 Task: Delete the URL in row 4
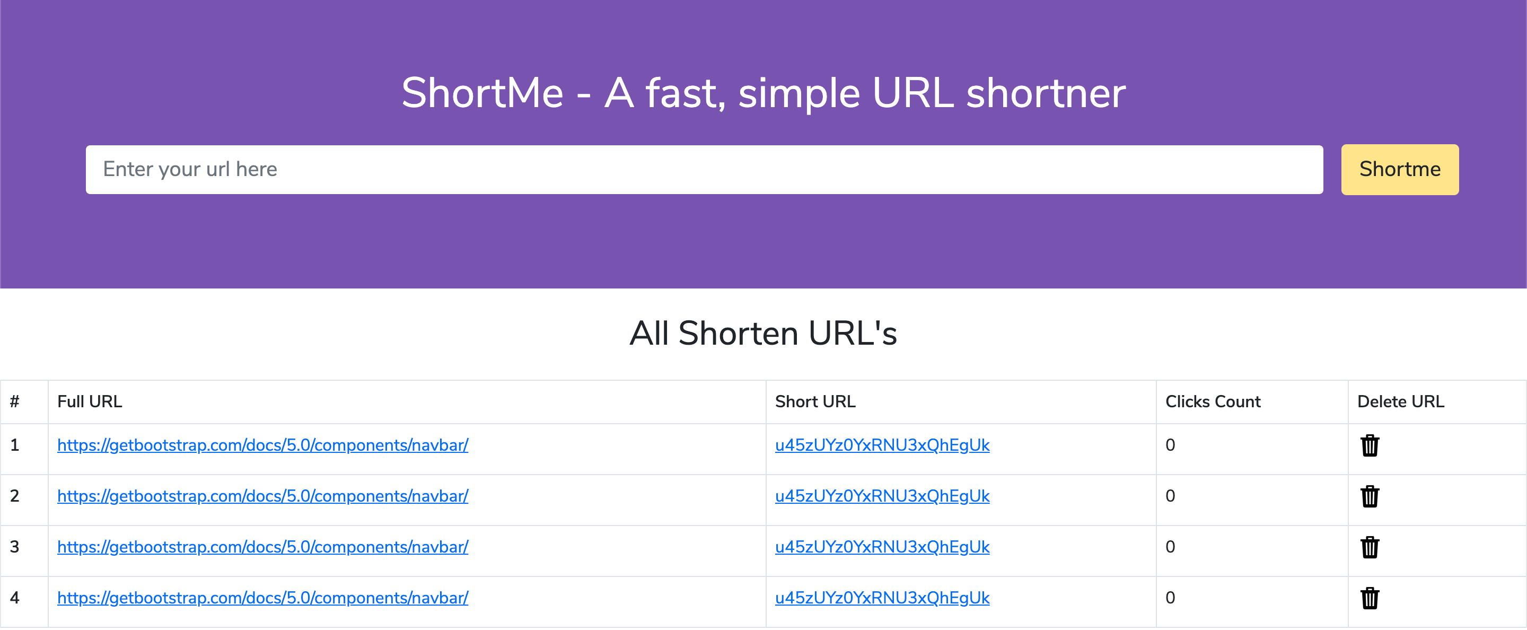[x=1370, y=599]
